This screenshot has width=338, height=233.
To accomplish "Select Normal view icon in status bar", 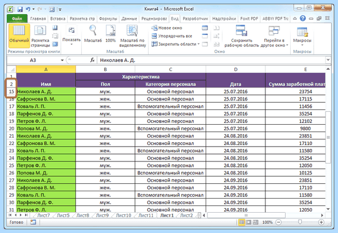I will click(242, 222).
